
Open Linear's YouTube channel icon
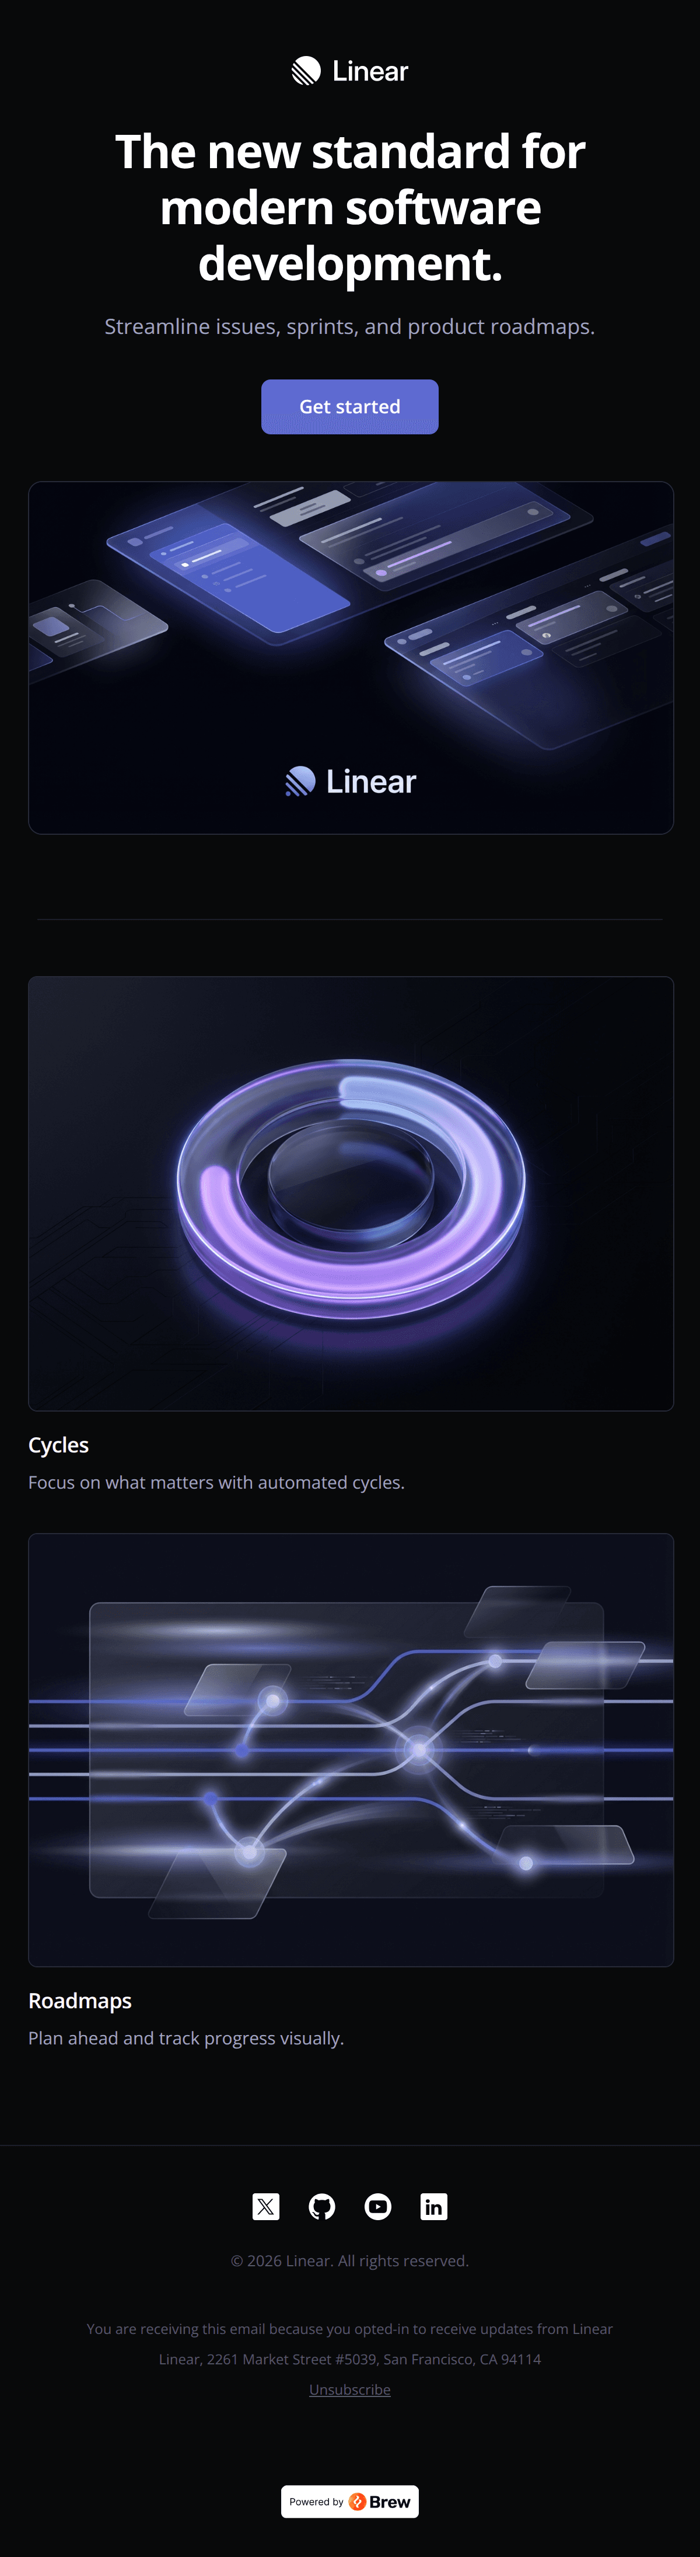point(378,2207)
